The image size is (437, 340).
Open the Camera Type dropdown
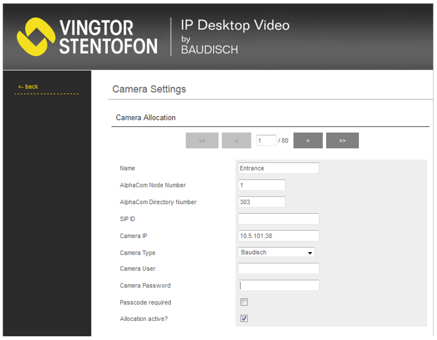click(276, 252)
